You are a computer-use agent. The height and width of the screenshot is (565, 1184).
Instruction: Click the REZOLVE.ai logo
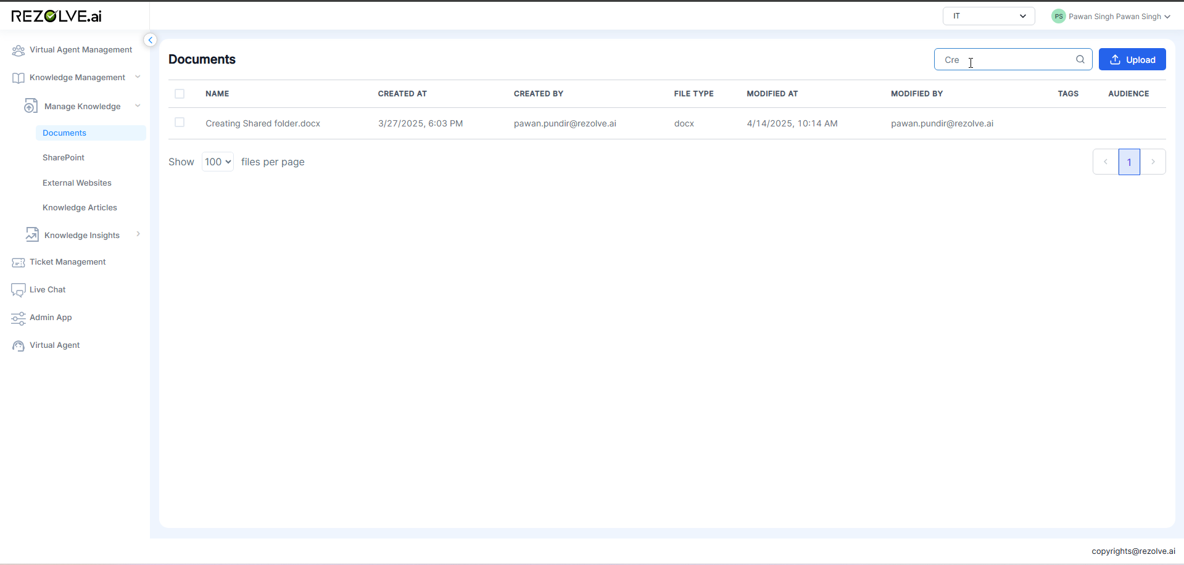(x=56, y=16)
